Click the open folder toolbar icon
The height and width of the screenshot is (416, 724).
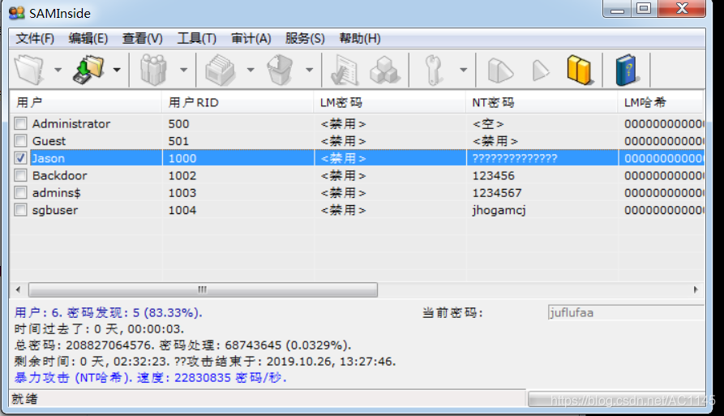(x=29, y=70)
